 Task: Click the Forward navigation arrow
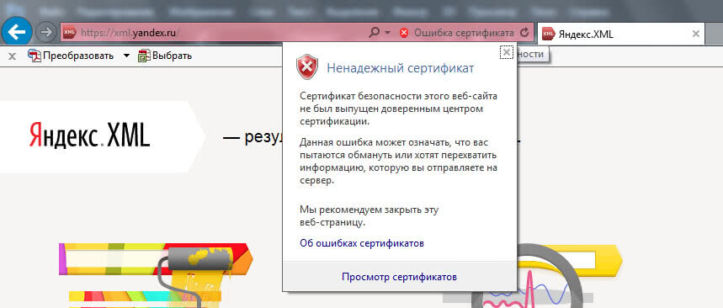click(45, 32)
